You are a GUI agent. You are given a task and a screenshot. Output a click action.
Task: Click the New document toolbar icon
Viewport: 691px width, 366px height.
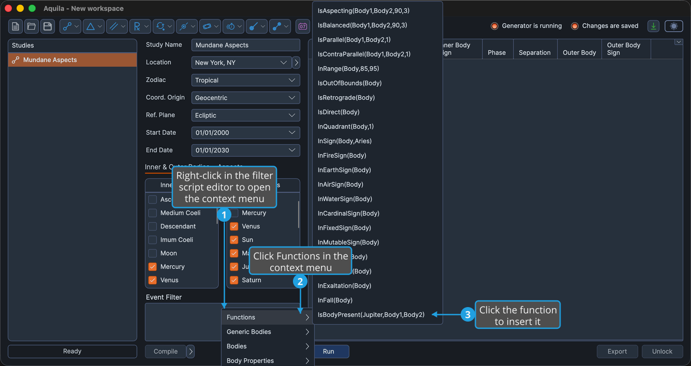(x=16, y=26)
